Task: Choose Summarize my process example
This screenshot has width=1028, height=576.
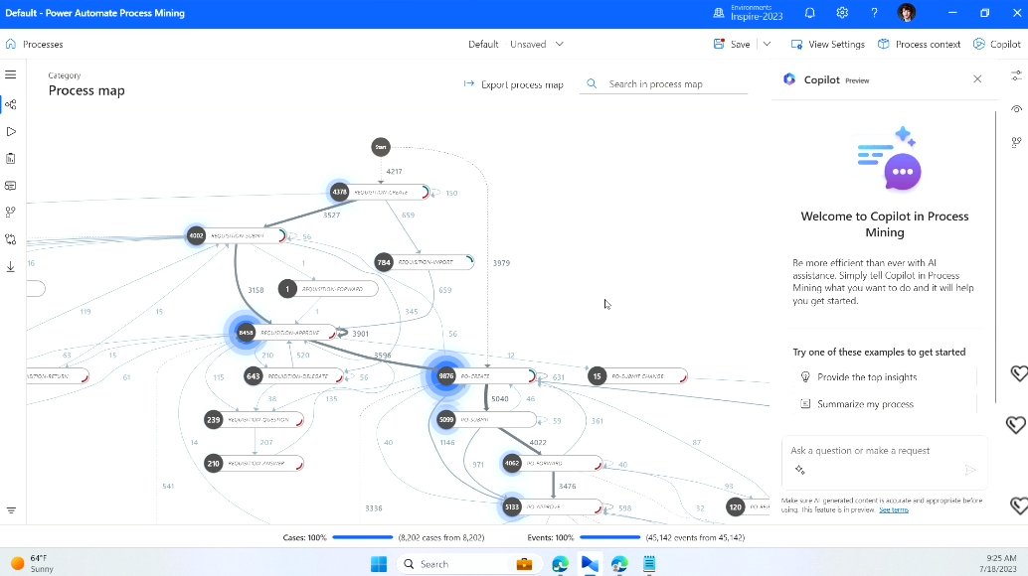Action: pos(885,404)
